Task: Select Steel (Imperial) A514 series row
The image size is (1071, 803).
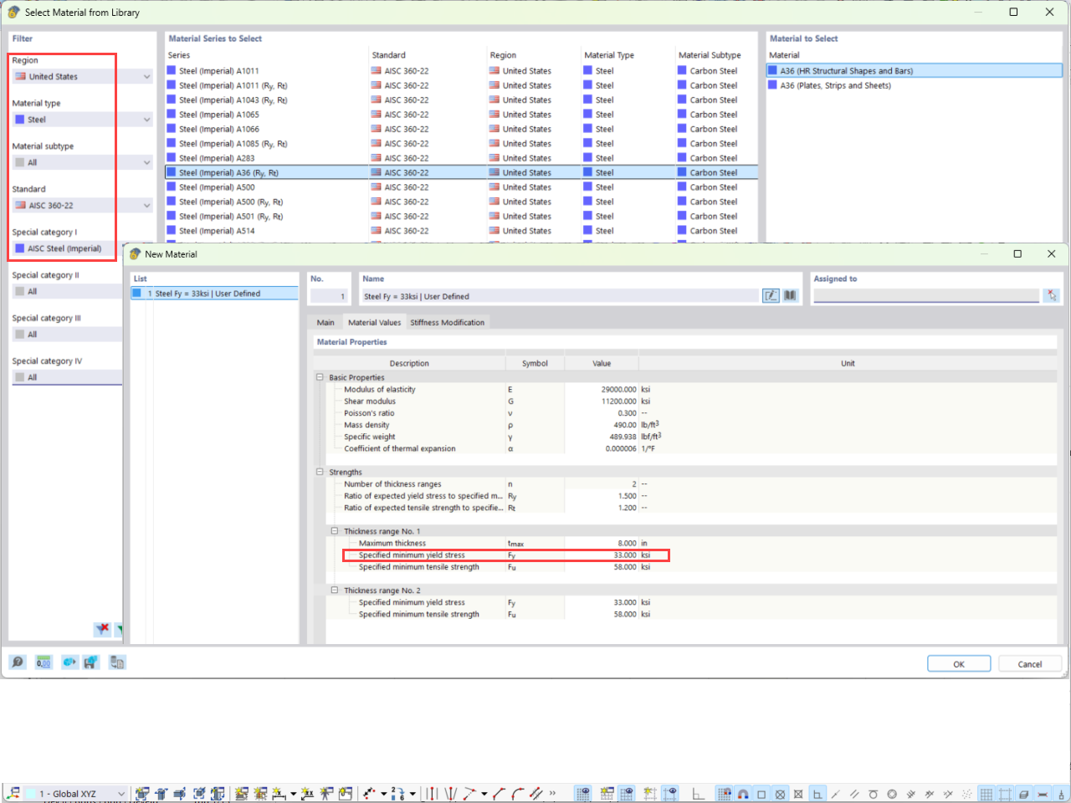Action: 461,231
